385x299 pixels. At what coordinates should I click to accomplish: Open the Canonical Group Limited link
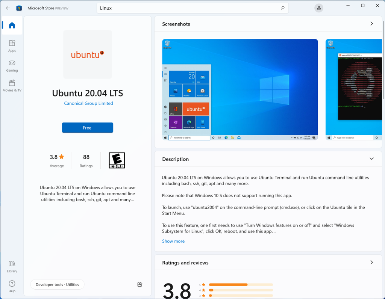(88, 103)
